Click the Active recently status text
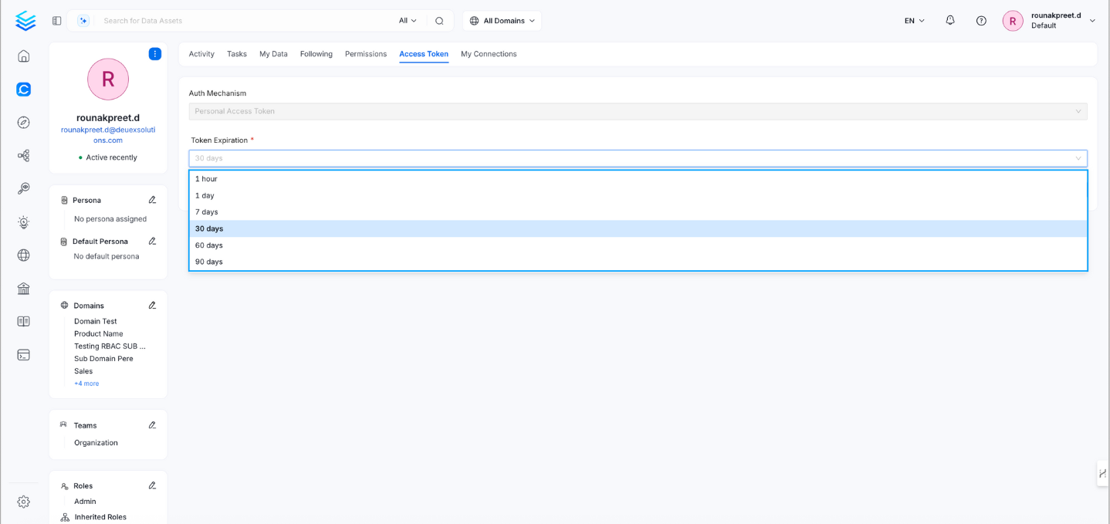This screenshot has height=524, width=1110. tap(111, 157)
